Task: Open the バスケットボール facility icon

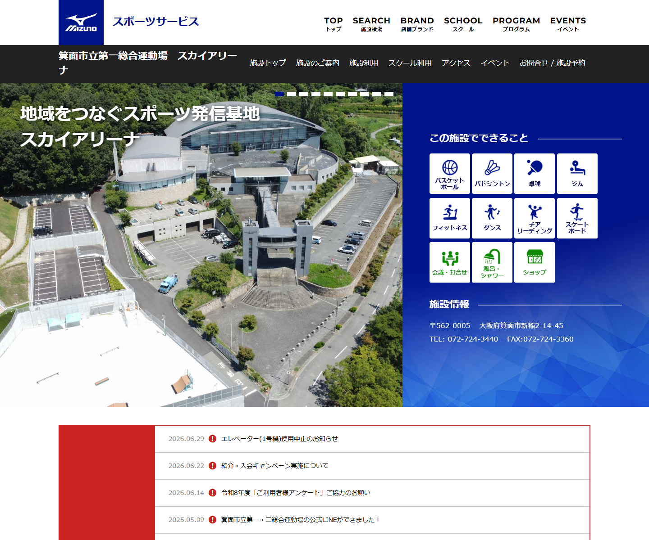Action: click(x=450, y=174)
